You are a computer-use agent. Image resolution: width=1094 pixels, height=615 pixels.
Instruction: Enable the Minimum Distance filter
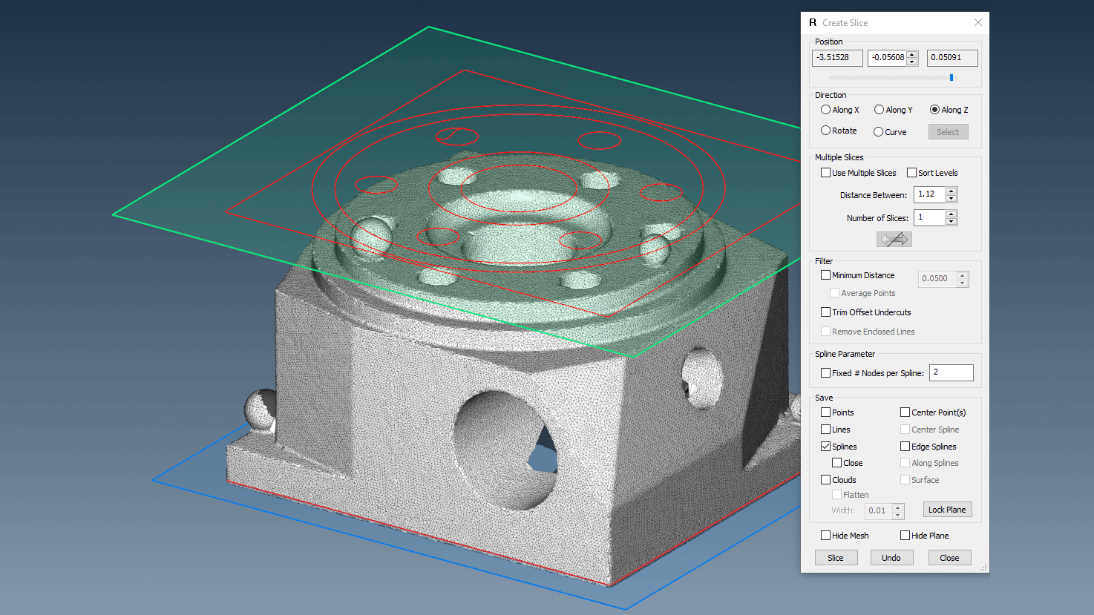coord(825,275)
